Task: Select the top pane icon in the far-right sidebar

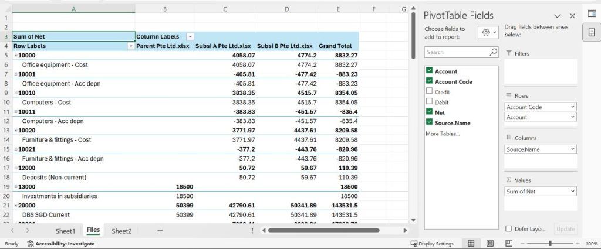Action: (592, 13)
